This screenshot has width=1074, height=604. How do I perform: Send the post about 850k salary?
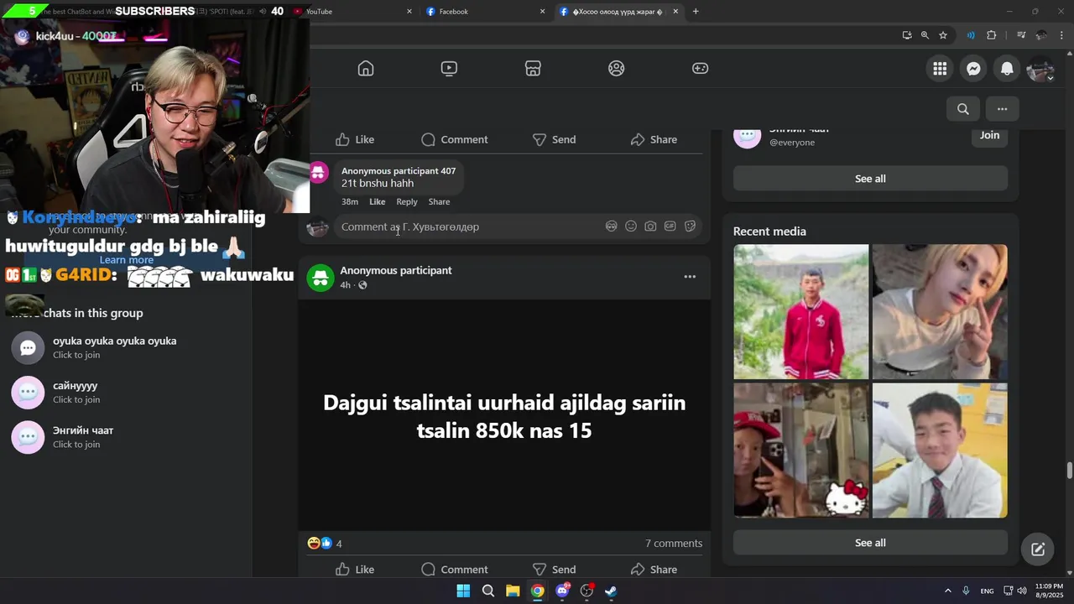tap(554, 570)
